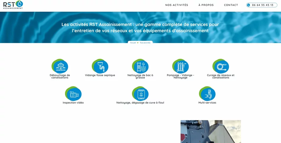Open the Nettoyage, dégazage de cuve à fioul link
The width and height of the screenshot is (281, 143).
click(140, 103)
